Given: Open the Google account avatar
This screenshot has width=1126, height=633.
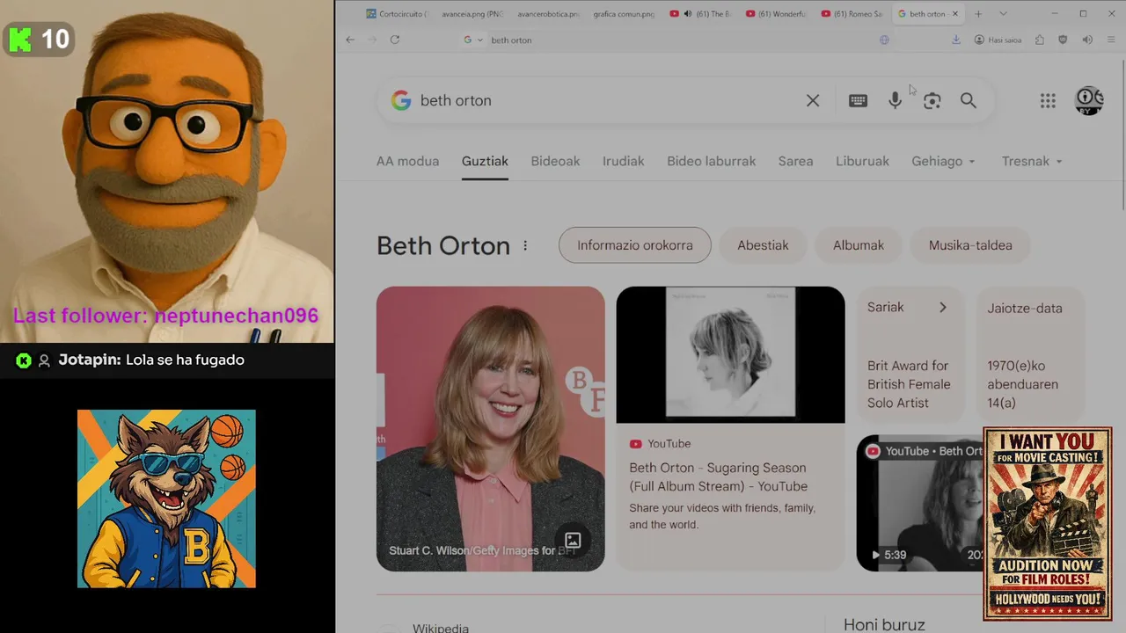Looking at the screenshot, I should (x=1089, y=101).
